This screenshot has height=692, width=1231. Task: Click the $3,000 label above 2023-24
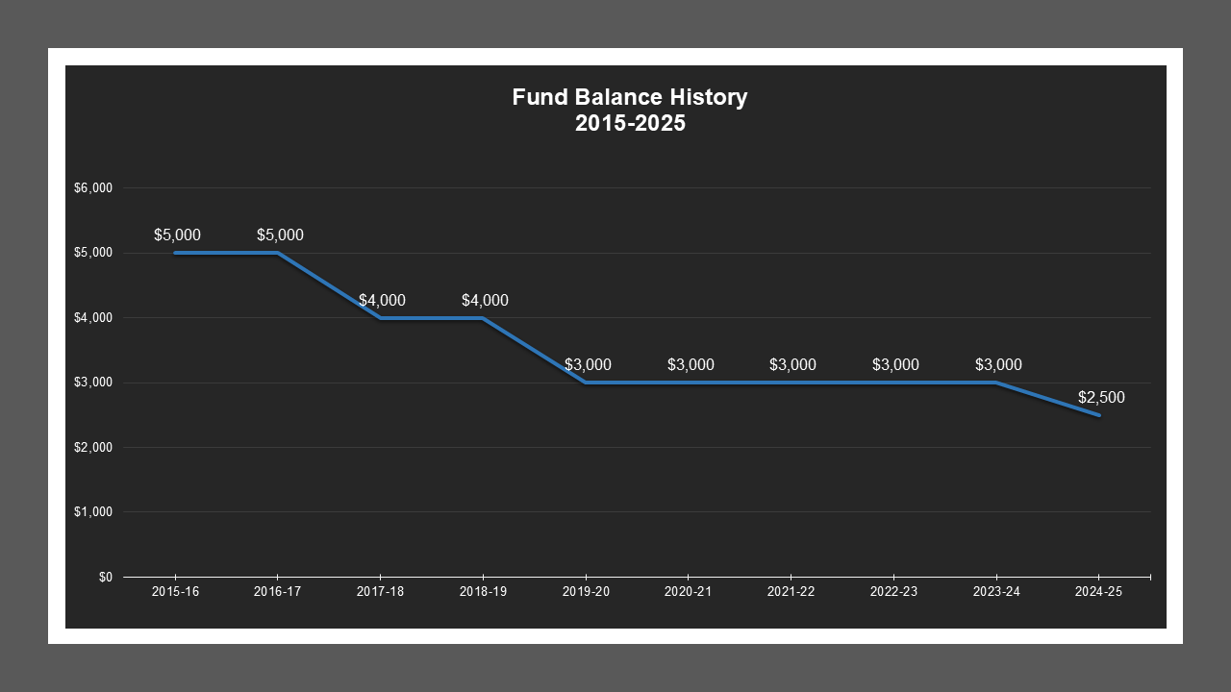pyautogui.click(x=997, y=365)
